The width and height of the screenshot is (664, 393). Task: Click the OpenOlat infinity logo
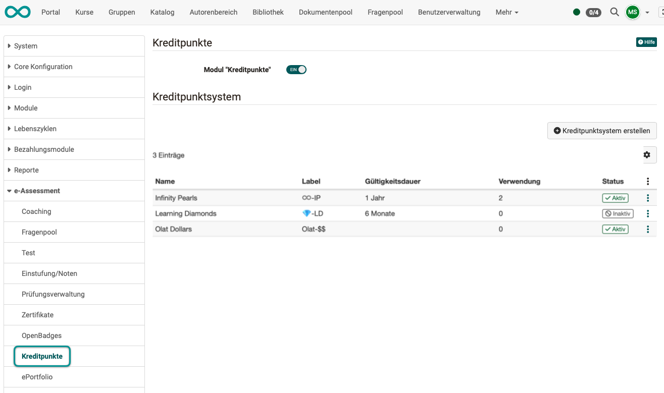tap(17, 12)
